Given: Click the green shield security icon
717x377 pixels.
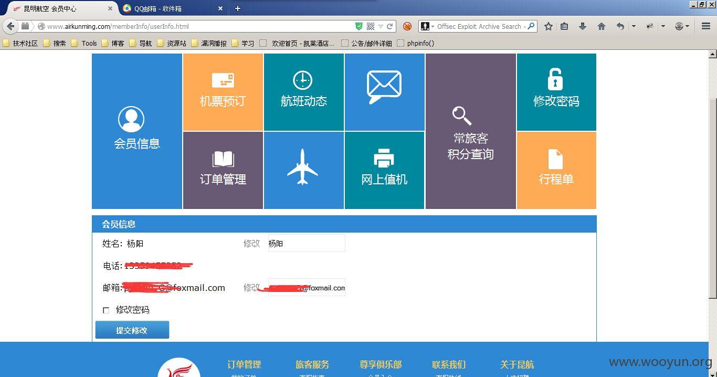Looking at the screenshot, I should pyautogui.click(x=359, y=26).
